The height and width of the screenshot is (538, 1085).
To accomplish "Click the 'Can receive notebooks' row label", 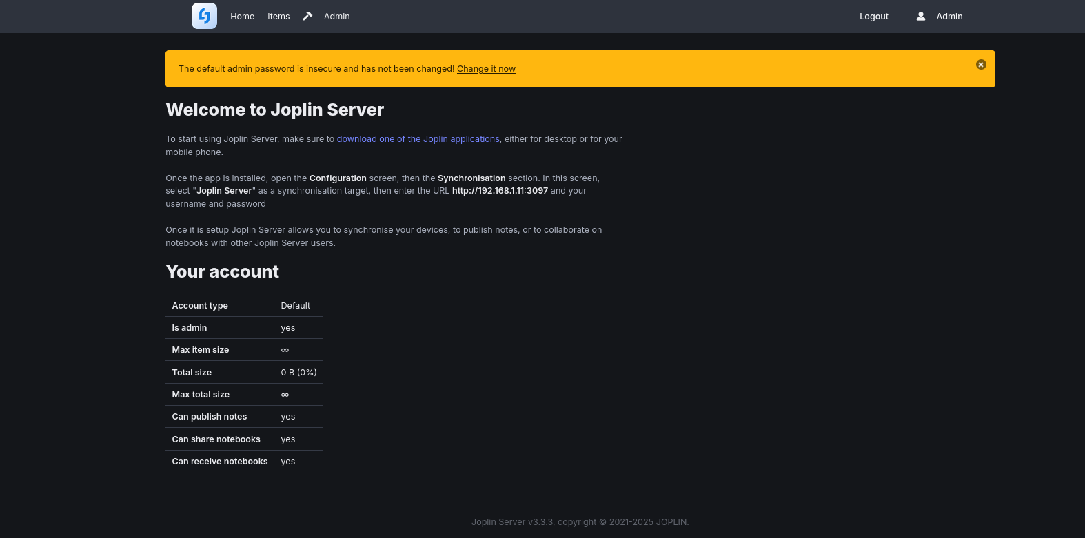I will 220,462.
